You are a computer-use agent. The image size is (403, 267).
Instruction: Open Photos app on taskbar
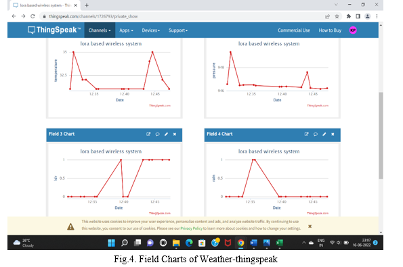(267, 243)
